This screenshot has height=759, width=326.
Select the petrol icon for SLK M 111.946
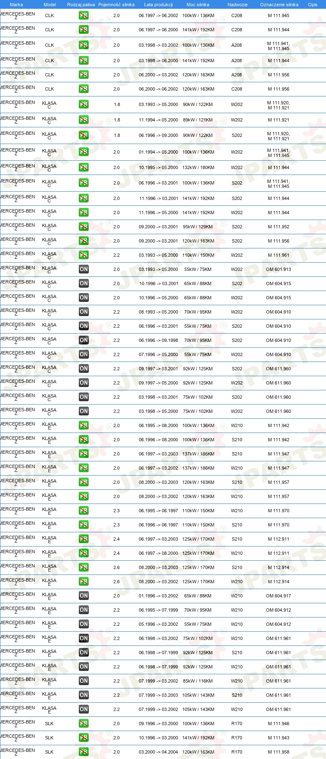[x=84, y=724]
